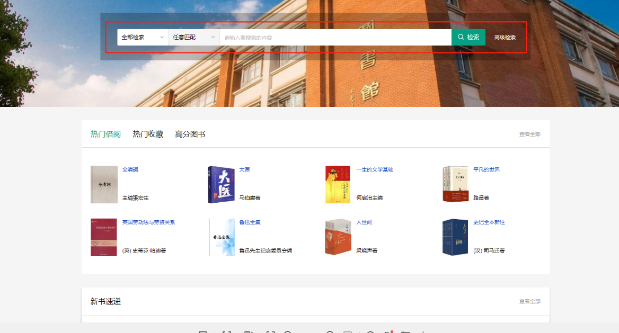Open the 全部检索 search scope dropdown
619x333 pixels.
pyautogui.click(x=143, y=37)
